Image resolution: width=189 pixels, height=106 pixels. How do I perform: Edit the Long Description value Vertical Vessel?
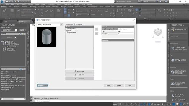tap(126, 29)
